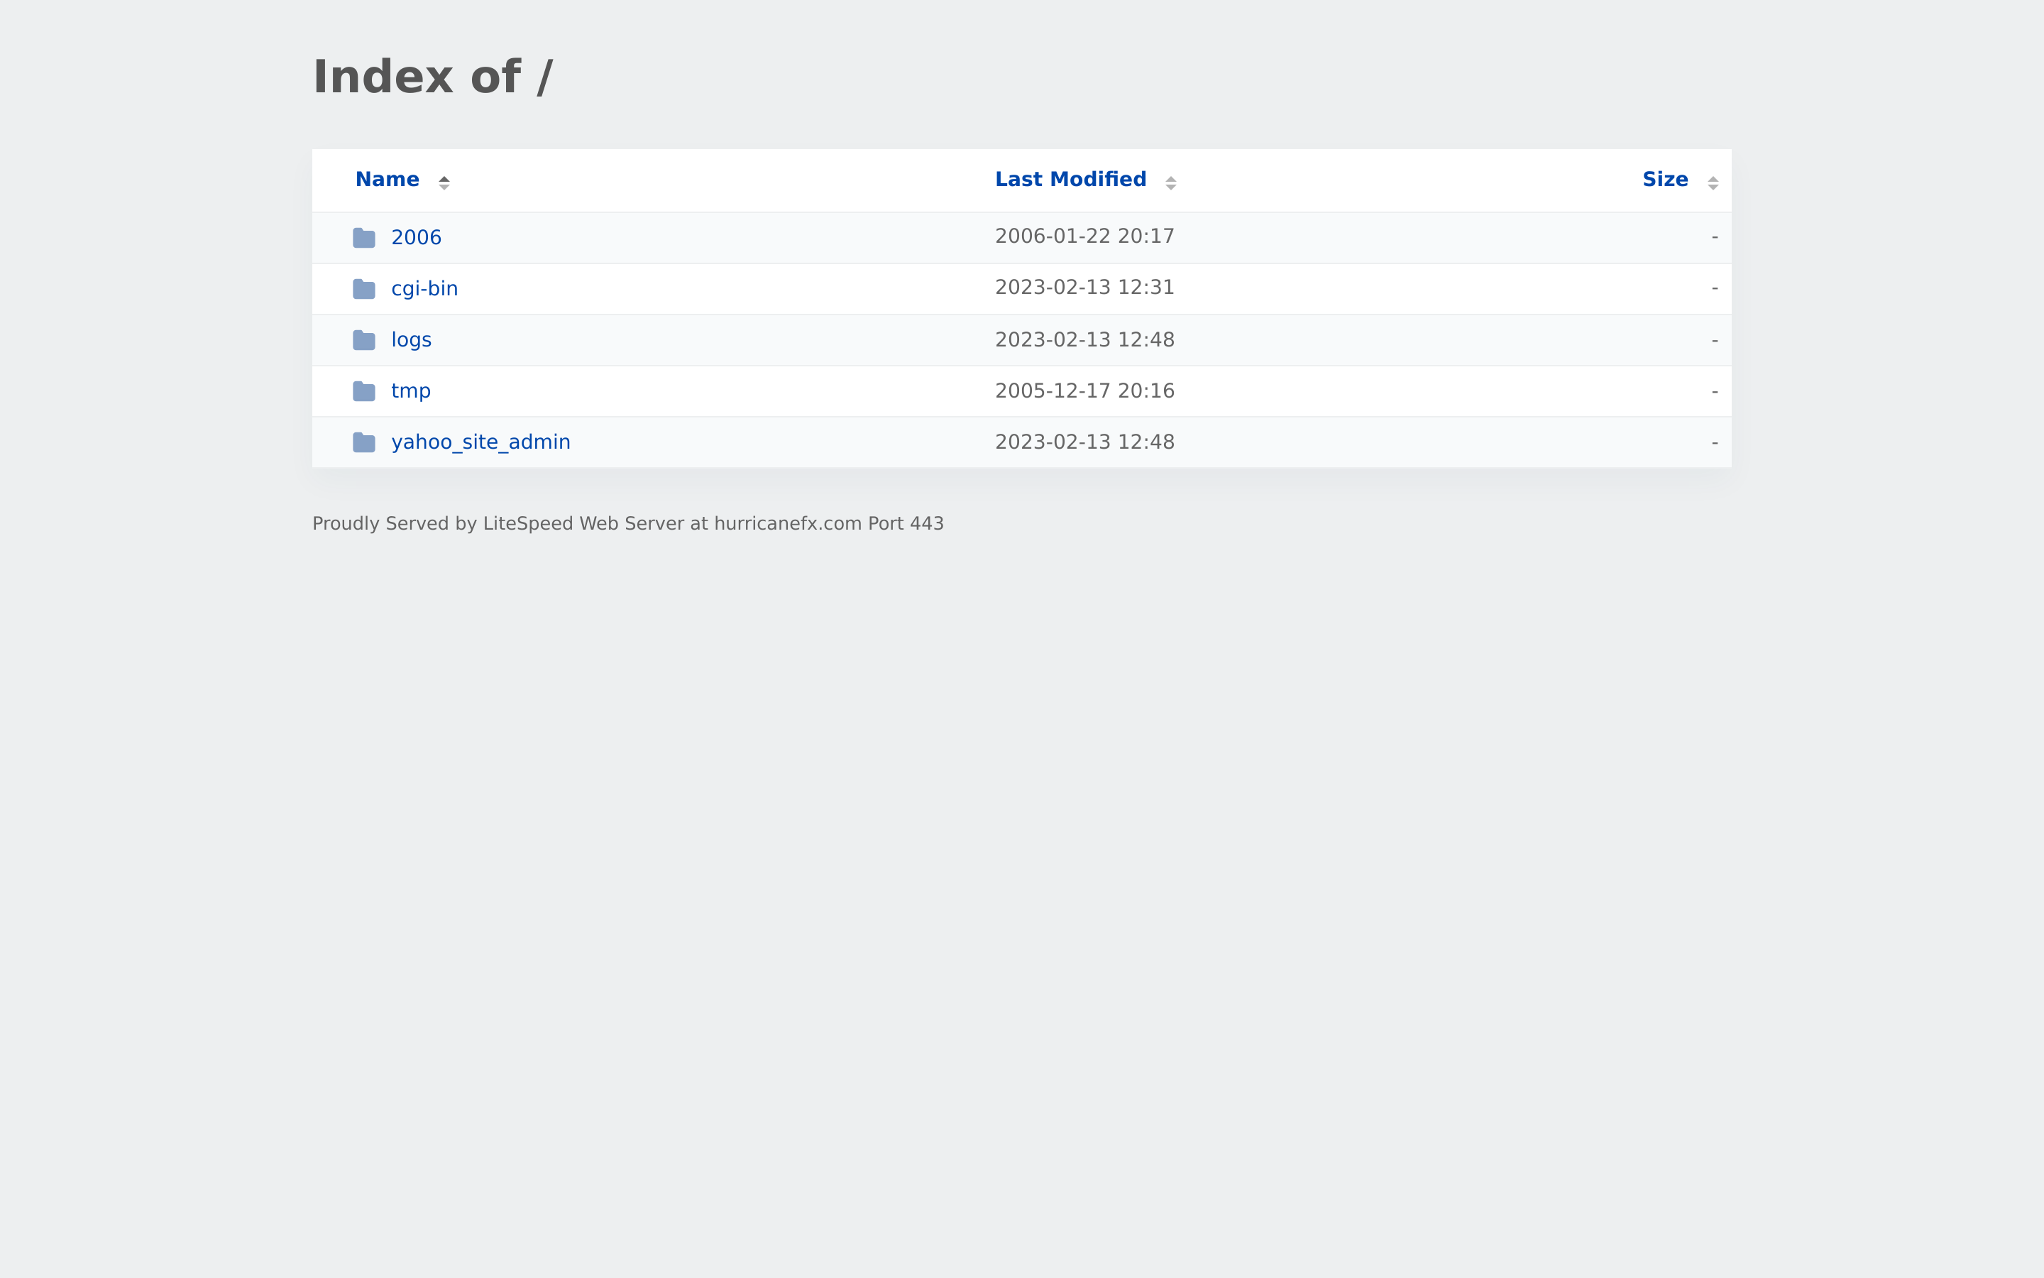Open the yahoo_site_admin directory link
Image resolution: width=2044 pixels, height=1278 pixels.
(x=480, y=442)
